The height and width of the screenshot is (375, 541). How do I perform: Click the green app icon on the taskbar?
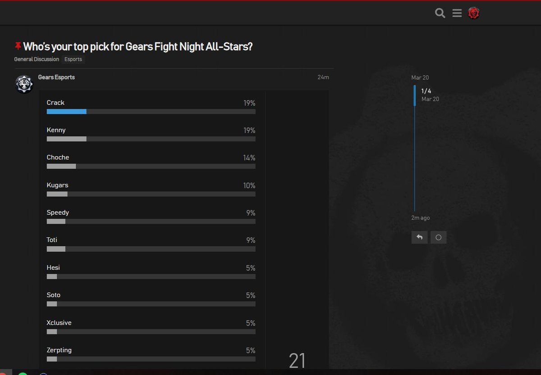(23, 373)
